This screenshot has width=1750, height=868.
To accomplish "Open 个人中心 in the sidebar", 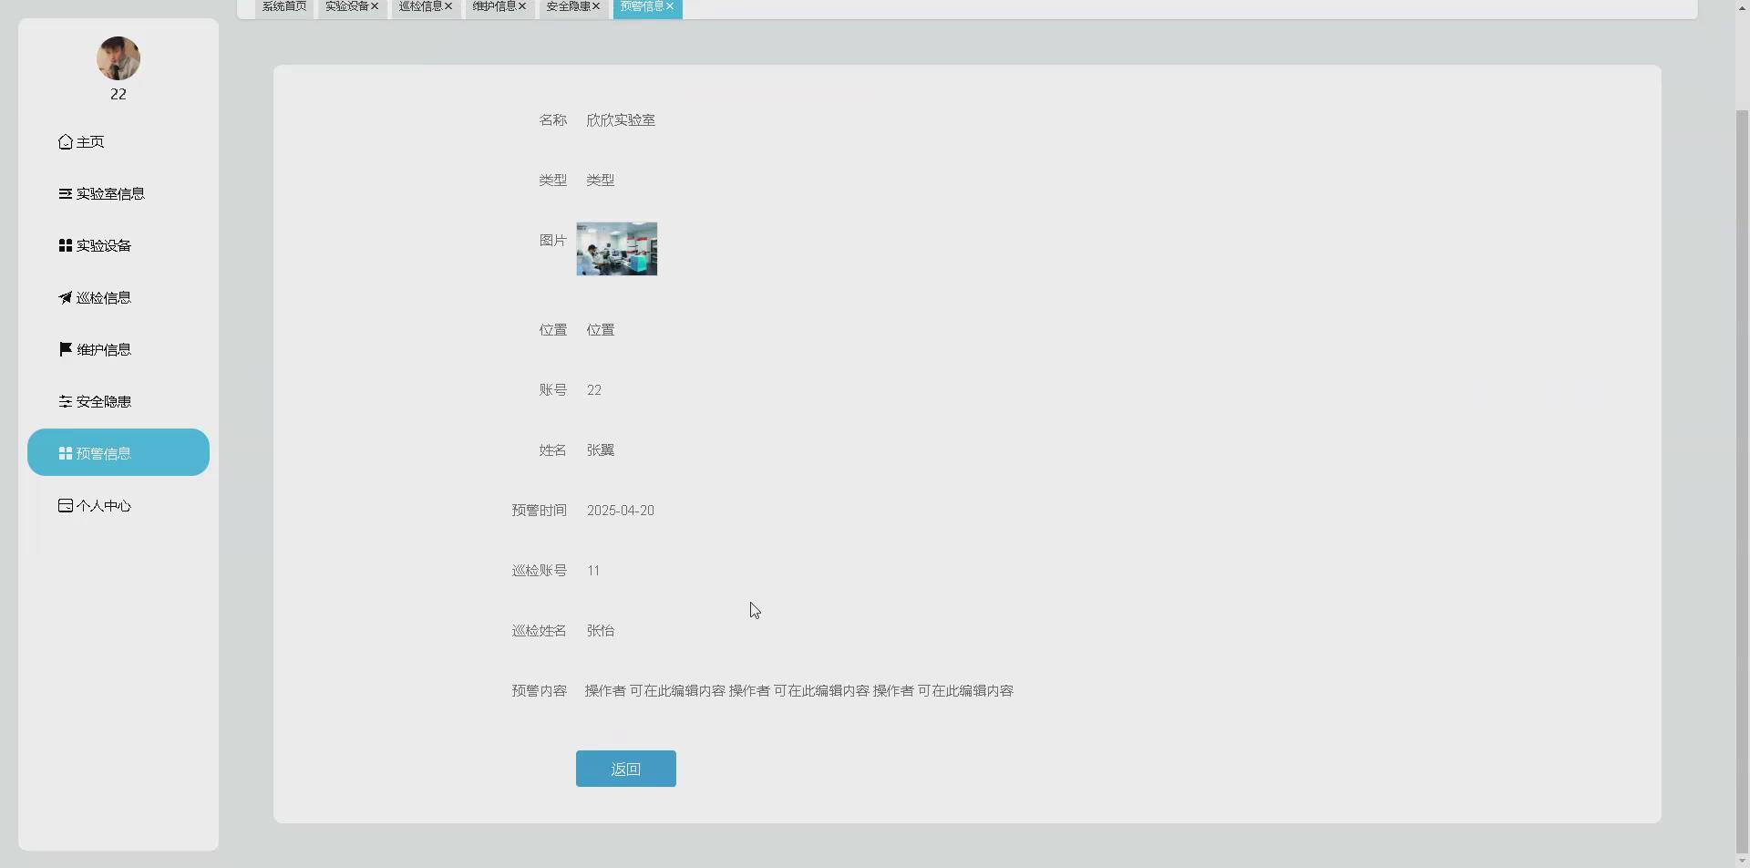I will pyautogui.click(x=118, y=506).
